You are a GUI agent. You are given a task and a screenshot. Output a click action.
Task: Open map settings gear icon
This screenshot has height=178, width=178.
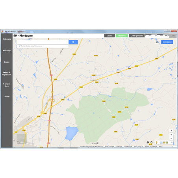pyautogui.click(x=152, y=143)
